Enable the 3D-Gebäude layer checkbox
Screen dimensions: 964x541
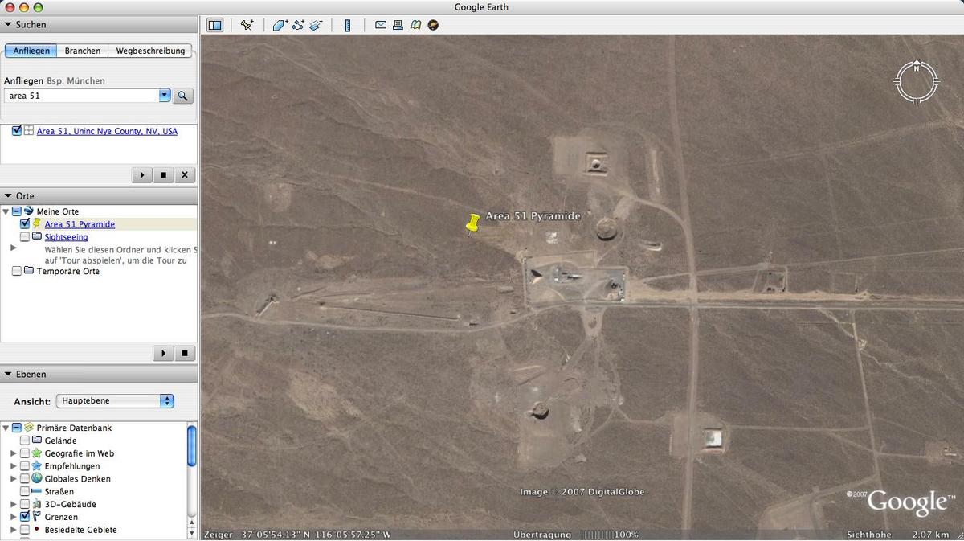(25, 504)
